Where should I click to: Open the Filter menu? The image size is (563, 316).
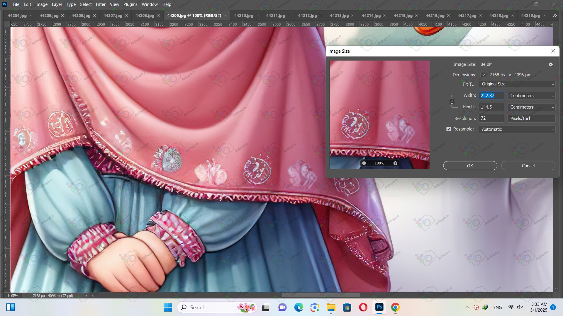point(101,4)
